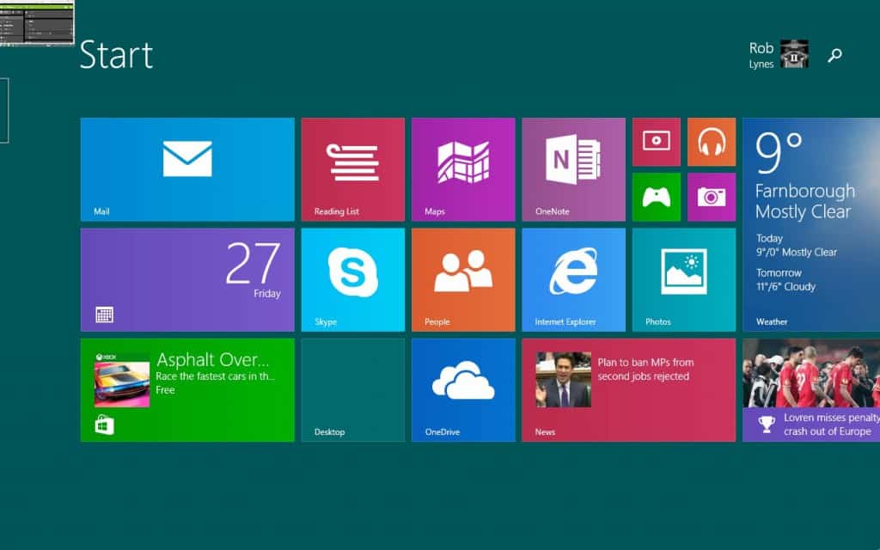
Task: Click the Start heading text
Action: point(116,55)
